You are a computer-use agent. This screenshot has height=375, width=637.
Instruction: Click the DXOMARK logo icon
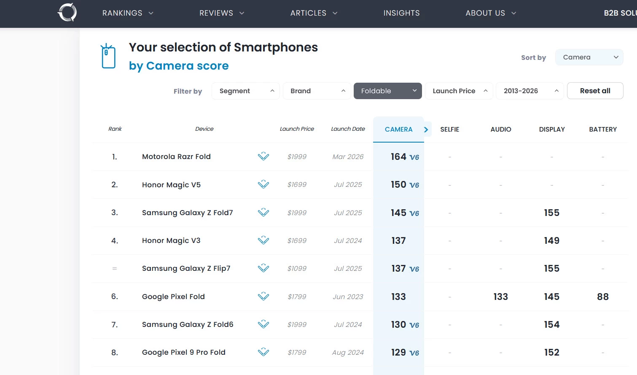[x=67, y=12]
